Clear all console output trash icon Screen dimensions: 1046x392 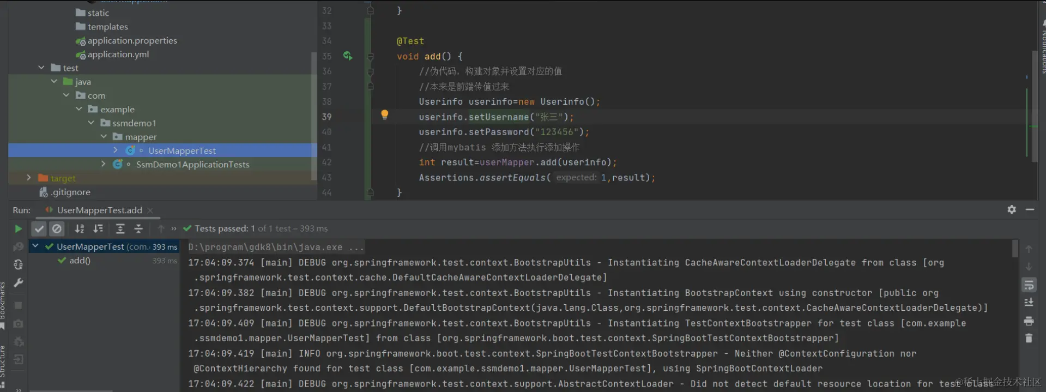tap(1029, 339)
